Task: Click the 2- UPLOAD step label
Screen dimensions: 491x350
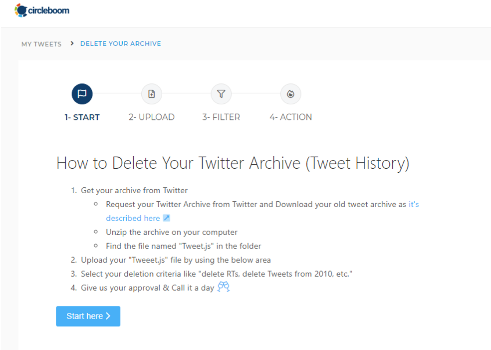Action: coord(151,117)
